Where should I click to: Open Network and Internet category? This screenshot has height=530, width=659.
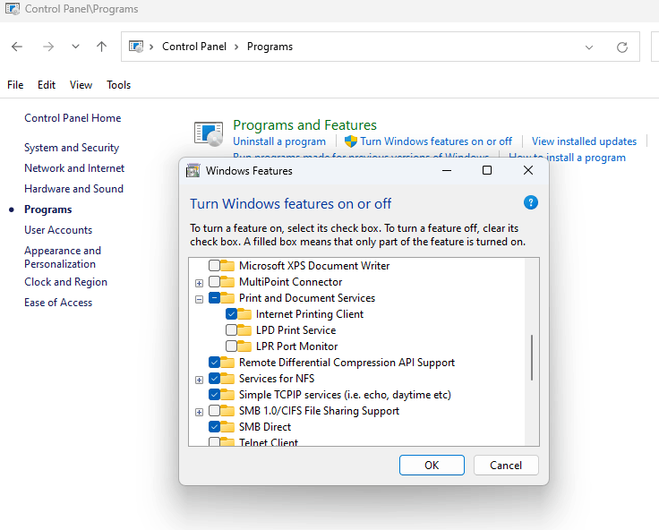(x=74, y=168)
